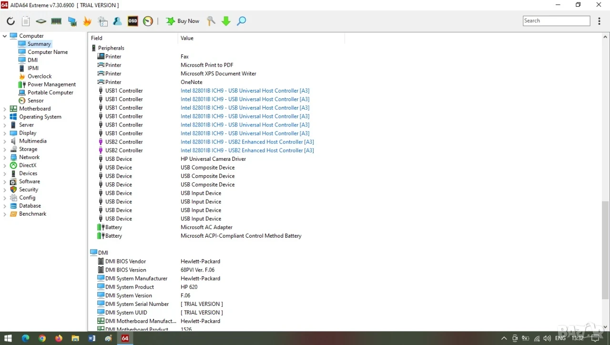This screenshot has width=610, height=345.
Task: Expand the Software tree node
Action: pyautogui.click(x=5, y=182)
